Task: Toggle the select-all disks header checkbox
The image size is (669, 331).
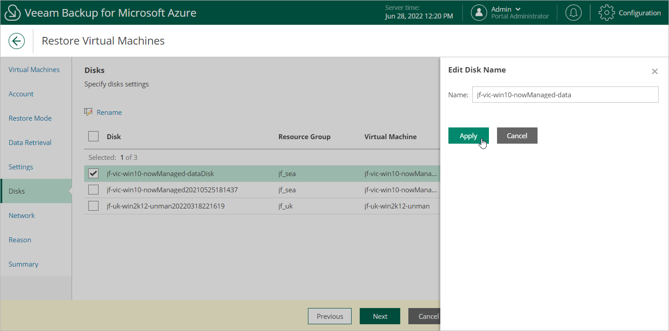Action: tap(94, 136)
